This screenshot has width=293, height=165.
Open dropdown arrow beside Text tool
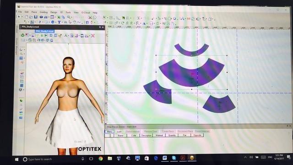pos(62,22)
